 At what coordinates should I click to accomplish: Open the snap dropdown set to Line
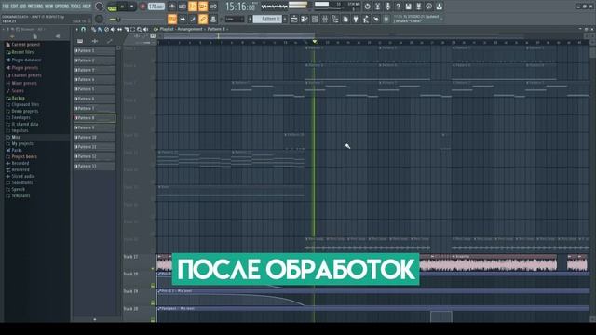[234, 19]
